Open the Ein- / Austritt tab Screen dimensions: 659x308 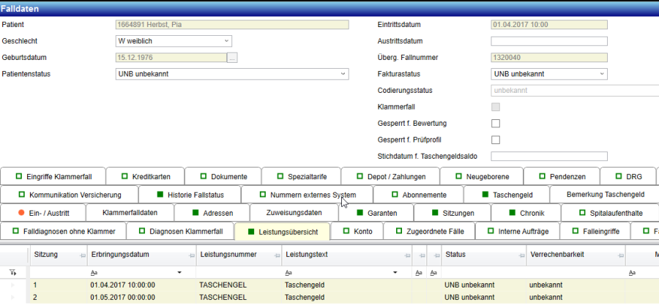(42, 213)
